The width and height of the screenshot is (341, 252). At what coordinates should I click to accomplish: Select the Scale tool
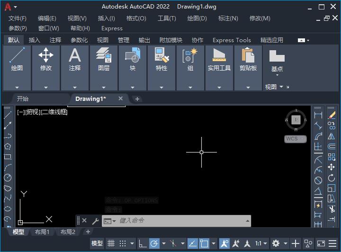[x=332, y=188]
